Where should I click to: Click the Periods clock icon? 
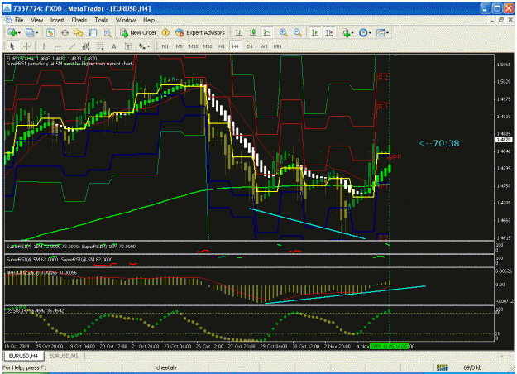pyautogui.click(x=363, y=32)
